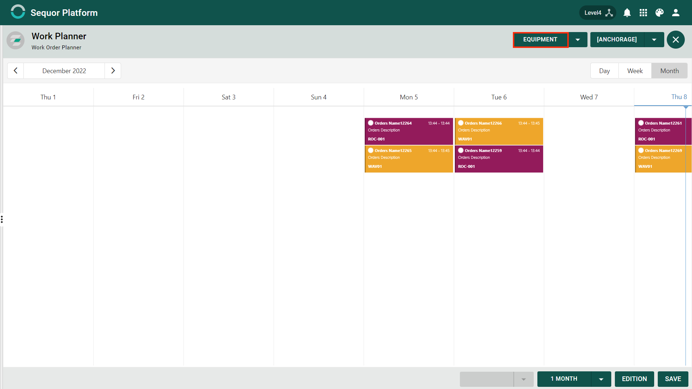The height and width of the screenshot is (389, 692).
Task: Select the Sun 4 column header
Action: [x=319, y=97]
